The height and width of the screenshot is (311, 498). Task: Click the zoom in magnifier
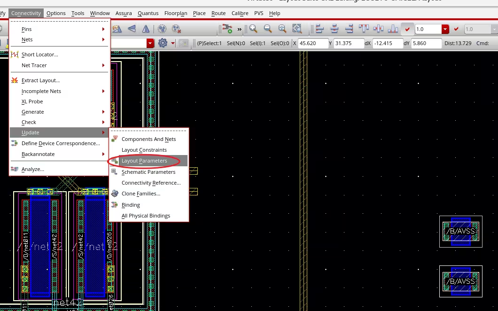click(253, 29)
